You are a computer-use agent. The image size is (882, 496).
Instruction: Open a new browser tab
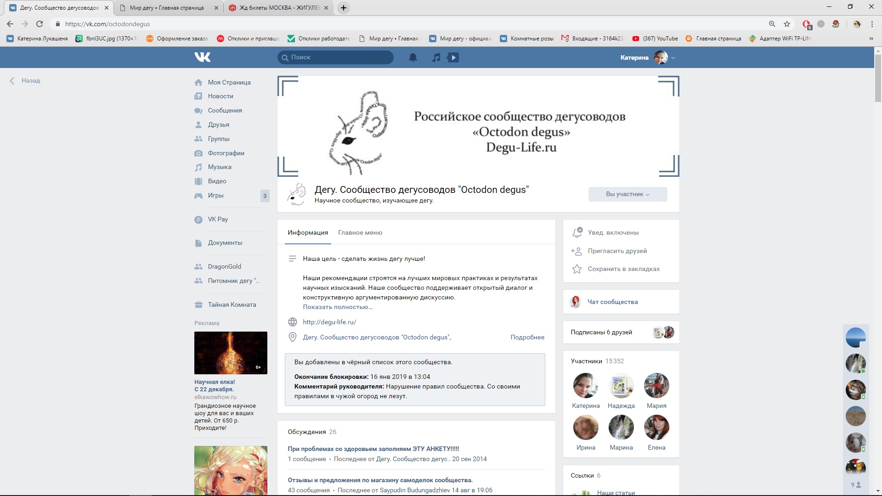pyautogui.click(x=343, y=8)
